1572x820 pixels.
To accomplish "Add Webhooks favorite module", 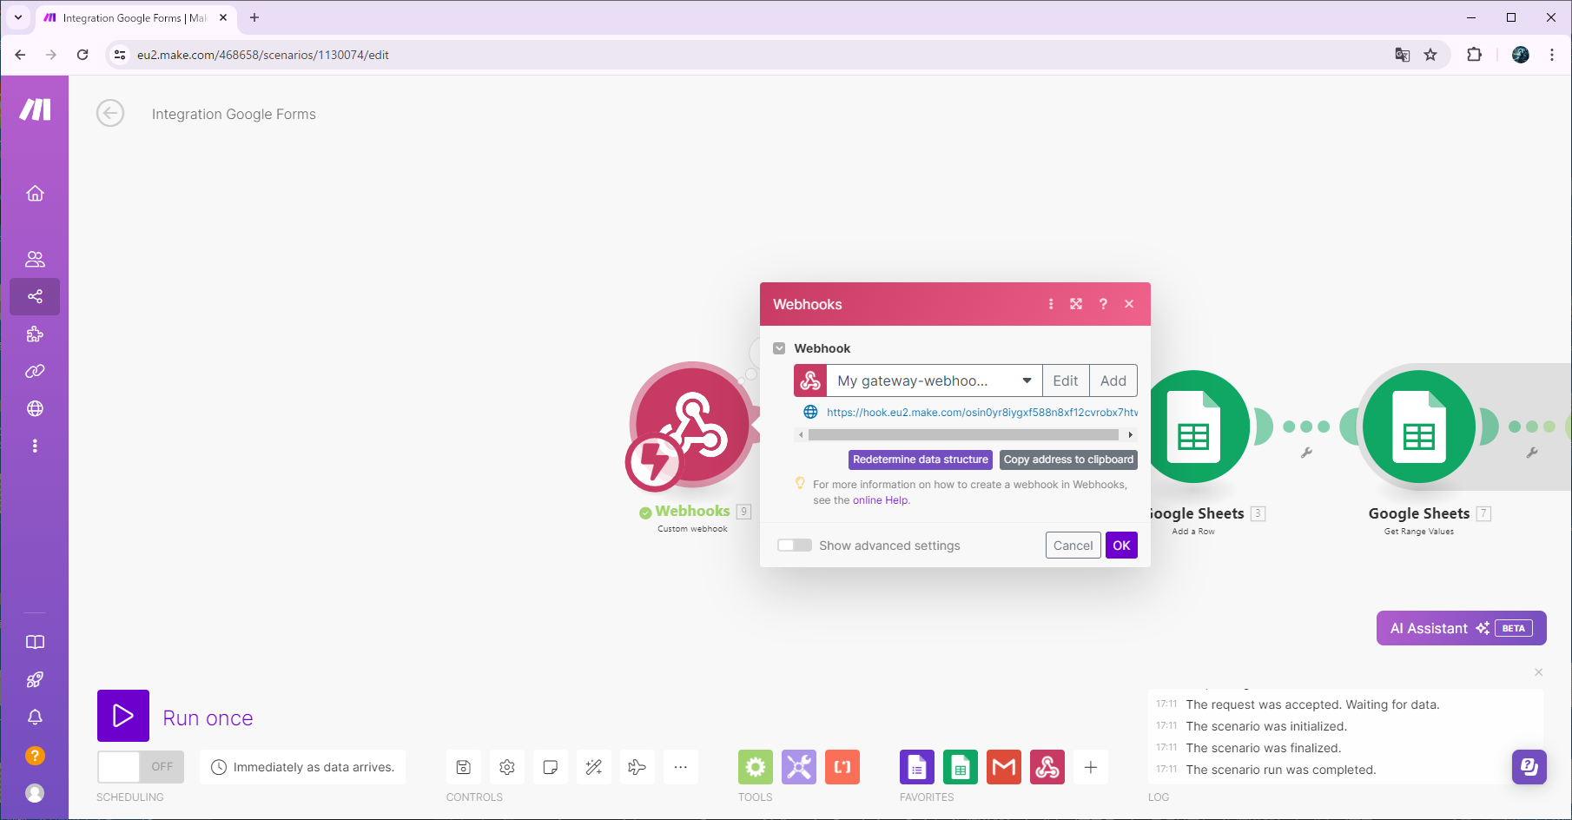I will (1047, 767).
